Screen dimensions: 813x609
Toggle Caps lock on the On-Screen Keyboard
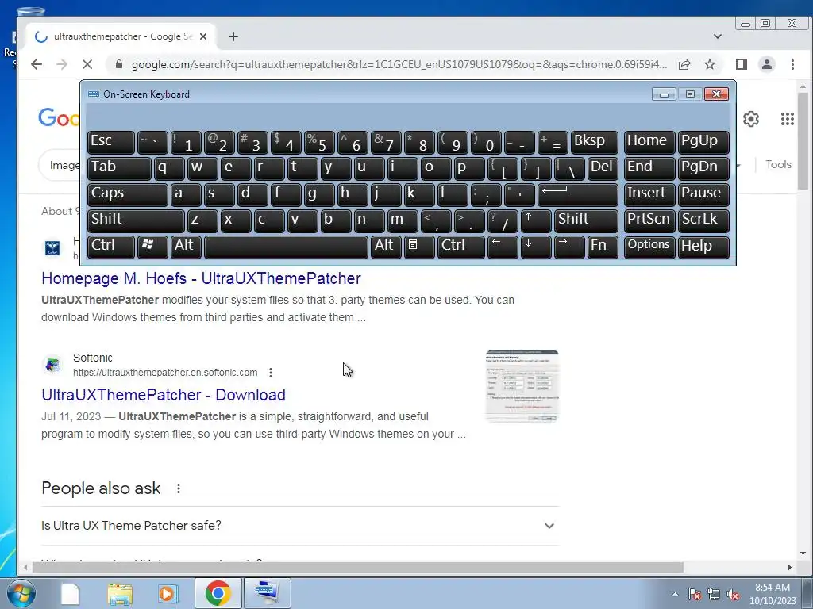pos(128,194)
